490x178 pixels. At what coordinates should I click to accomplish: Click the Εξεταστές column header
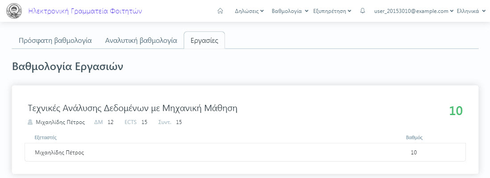pyautogui.click(x=45, y=137)
